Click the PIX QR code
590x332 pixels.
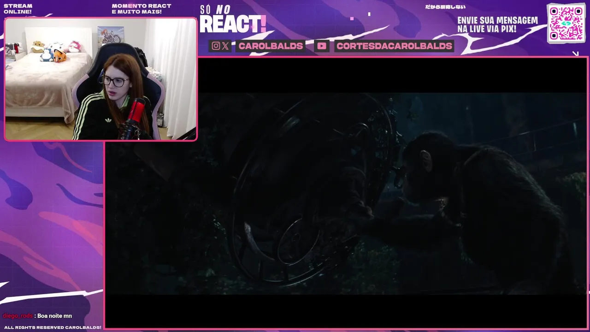(x=566, y=23)
